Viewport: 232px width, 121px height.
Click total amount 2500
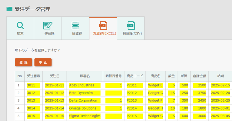(x=200, y=85)
